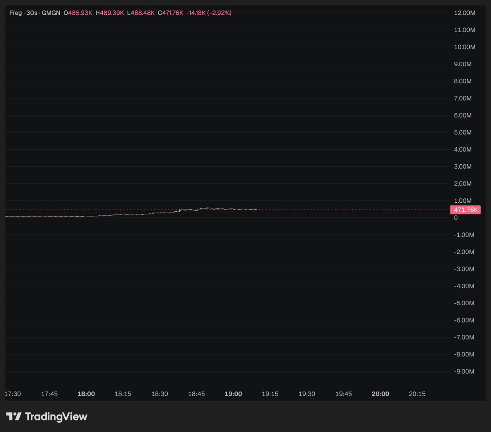Viewport: 491px width, 432px height.
Task: Open the TradingView wordmark link
Action: pyautogui.click(x=56, y=416)
